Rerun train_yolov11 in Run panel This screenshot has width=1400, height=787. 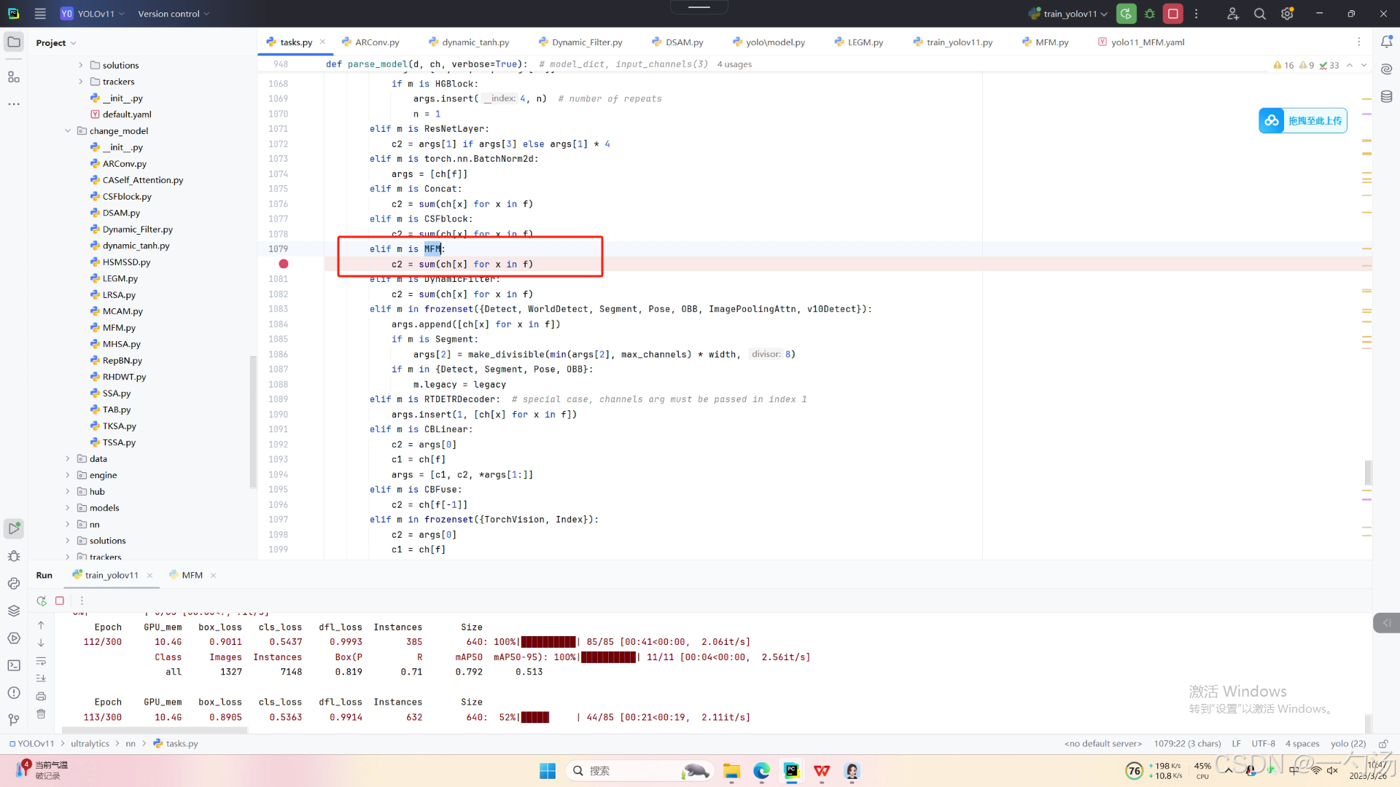coord(42,601)
